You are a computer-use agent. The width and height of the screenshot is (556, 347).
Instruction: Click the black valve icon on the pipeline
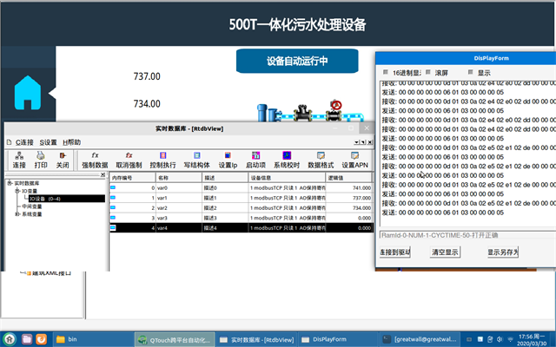pyautogui.click(x=302, y=113)
